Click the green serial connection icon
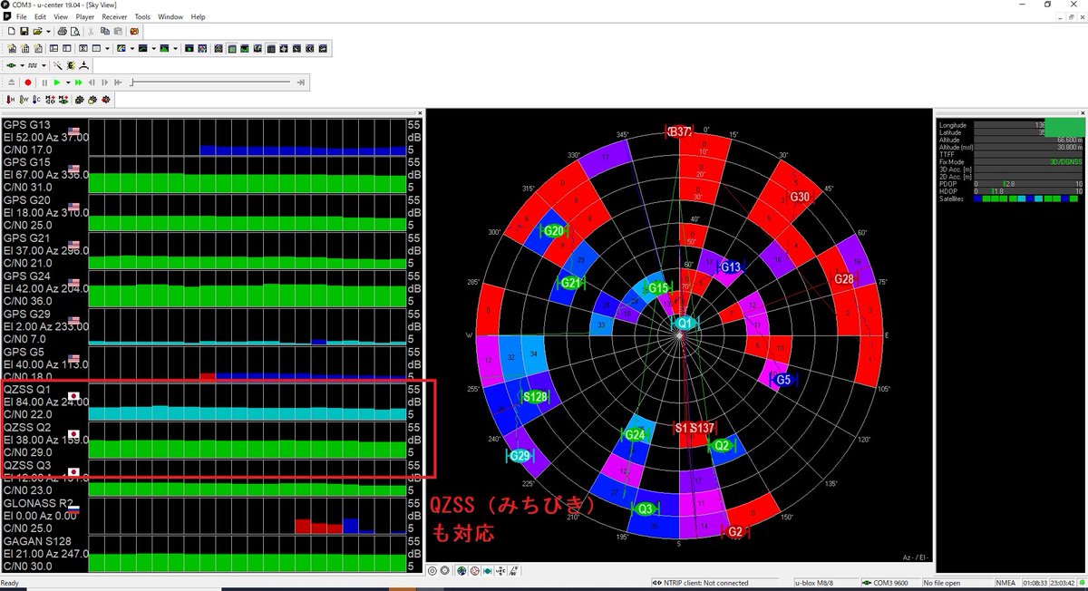Viewport: 1088px width, 591px height. click(11, 65)
